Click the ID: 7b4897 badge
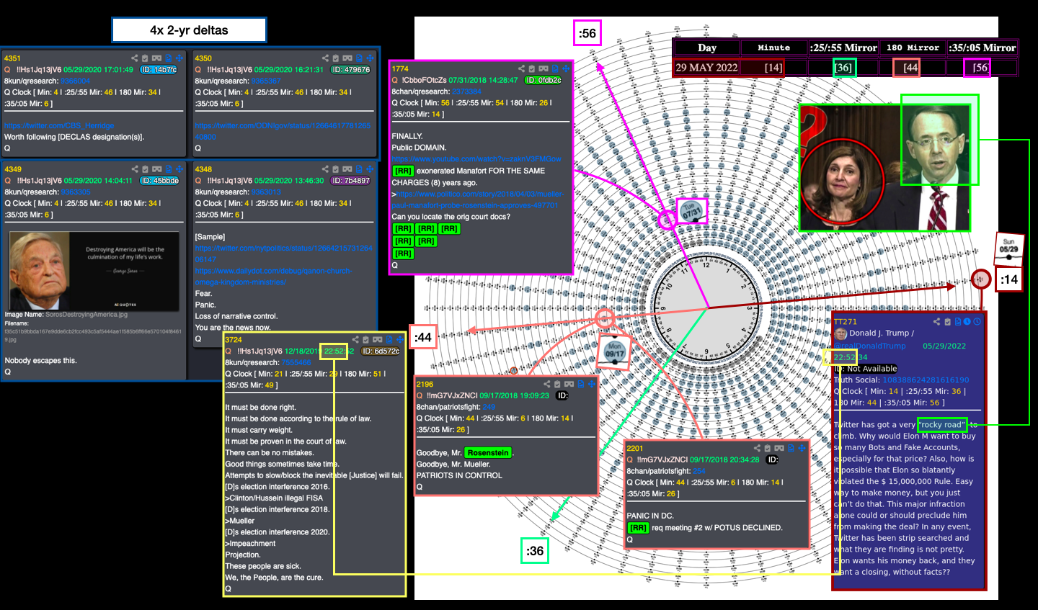Screen dimensions: 1038x610 point(350,180)
